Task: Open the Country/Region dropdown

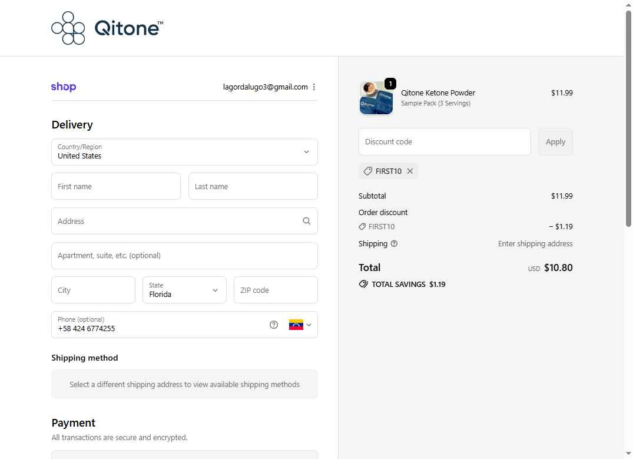Action: 184,152
